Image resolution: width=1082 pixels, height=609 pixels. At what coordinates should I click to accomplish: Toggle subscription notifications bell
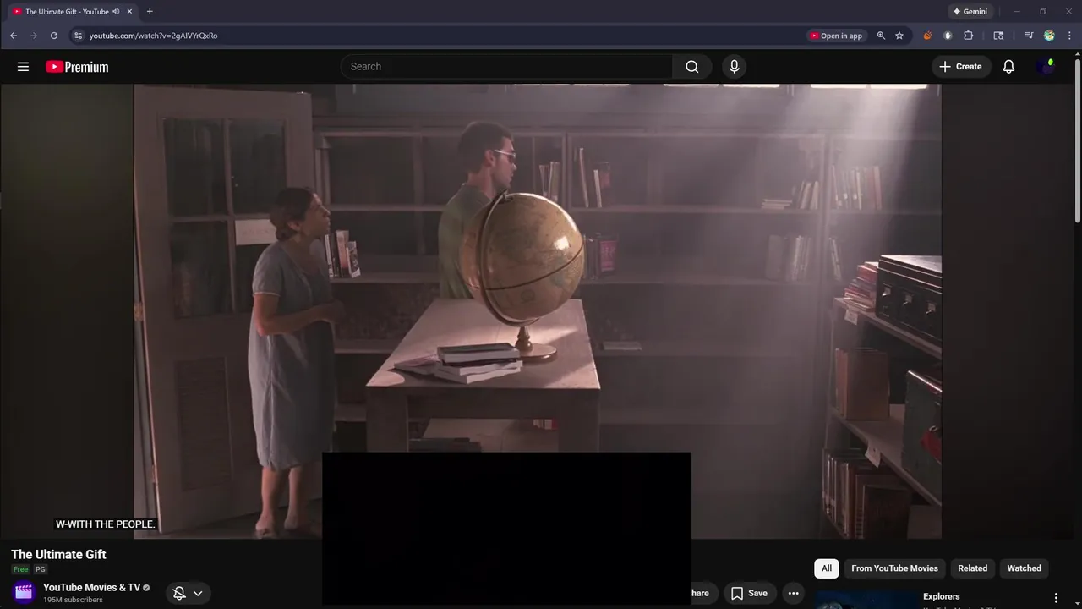click(x=179, y=593)
